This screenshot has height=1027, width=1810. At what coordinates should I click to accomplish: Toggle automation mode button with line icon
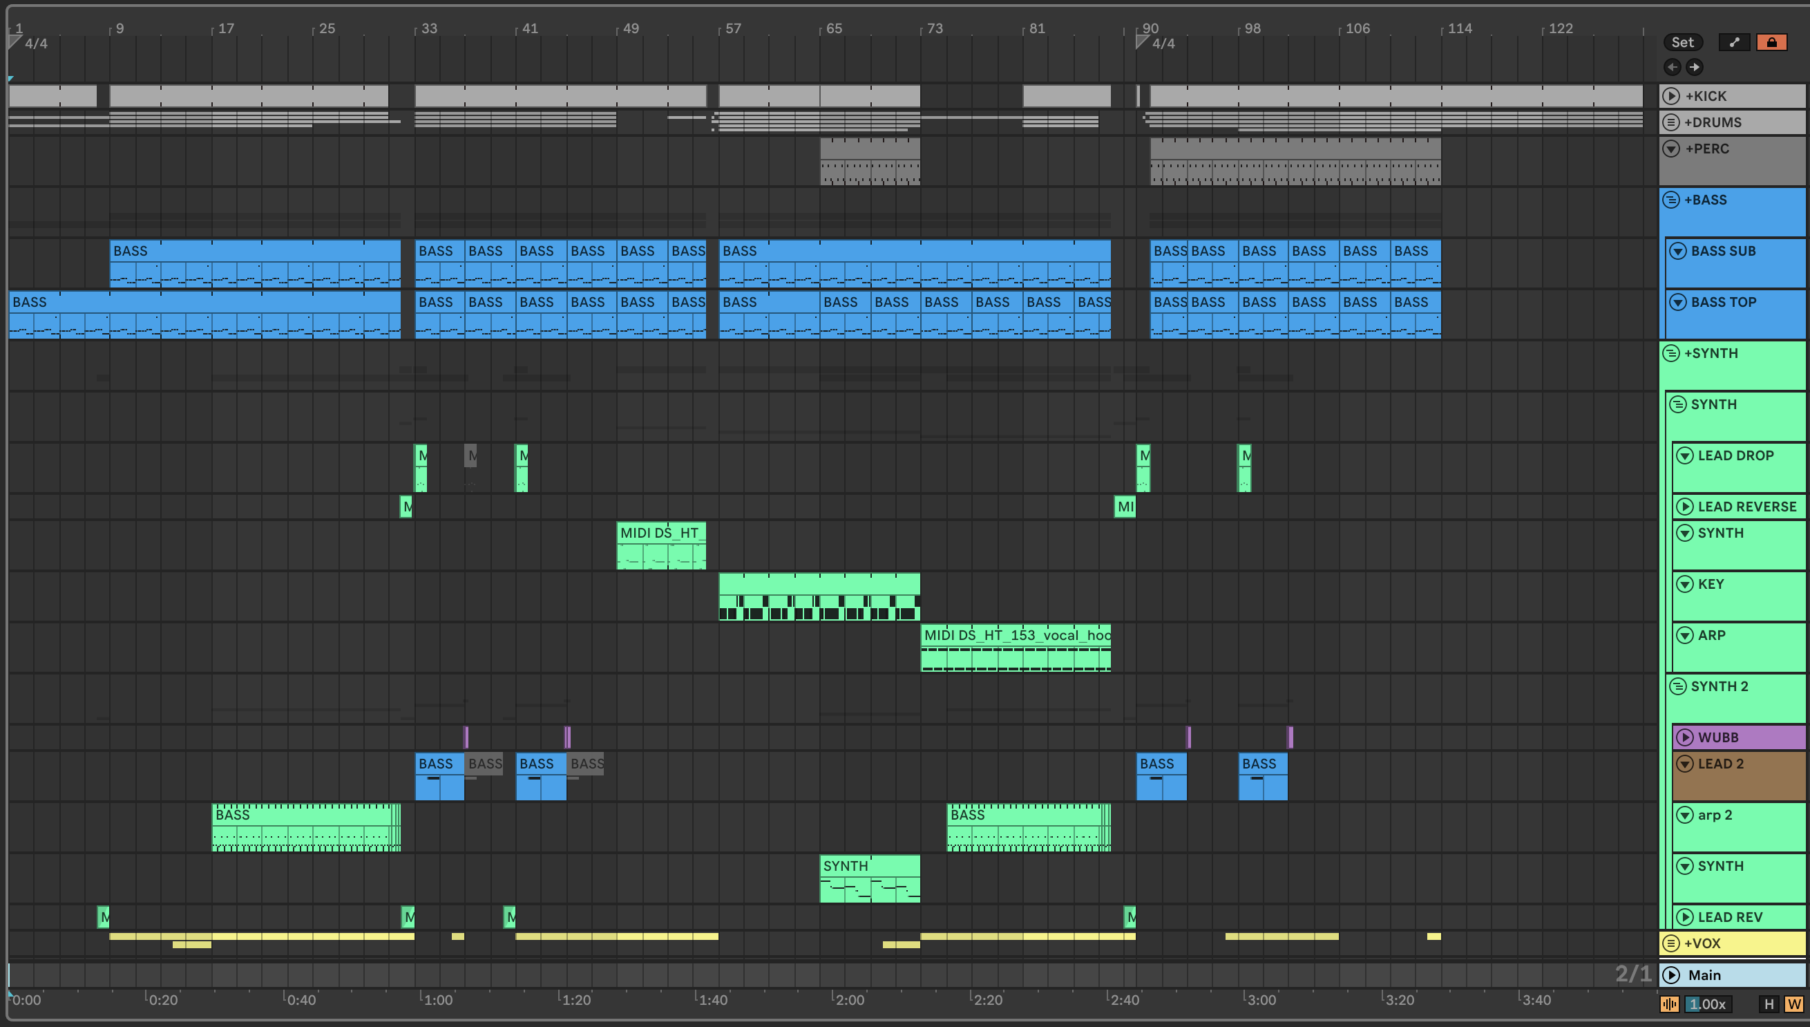[x=1734, y=42]
